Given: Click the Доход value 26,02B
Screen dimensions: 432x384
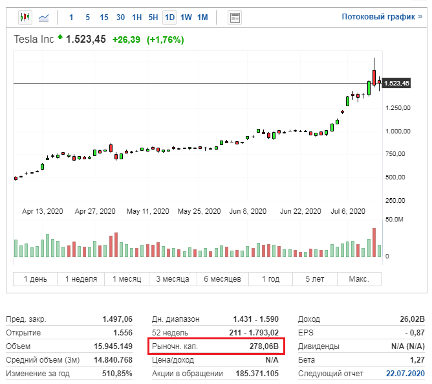Looking at the screenshot, I should click(412, 319).
